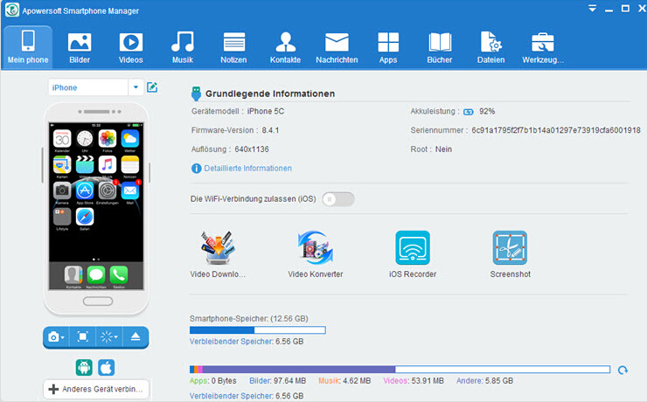Image resolution: width=647 pixels, height=402 pixels.
Task: Click the Seriennummer value text
Action: tap(556, 130)
